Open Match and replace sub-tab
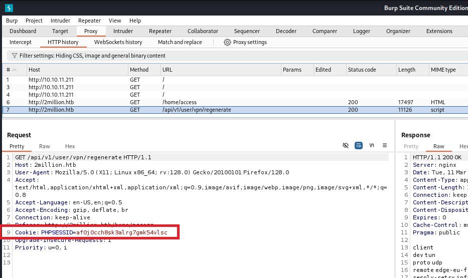468x278 pixels. pos(180,43)
